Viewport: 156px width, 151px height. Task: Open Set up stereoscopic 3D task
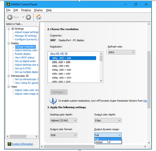coord(27,79)
